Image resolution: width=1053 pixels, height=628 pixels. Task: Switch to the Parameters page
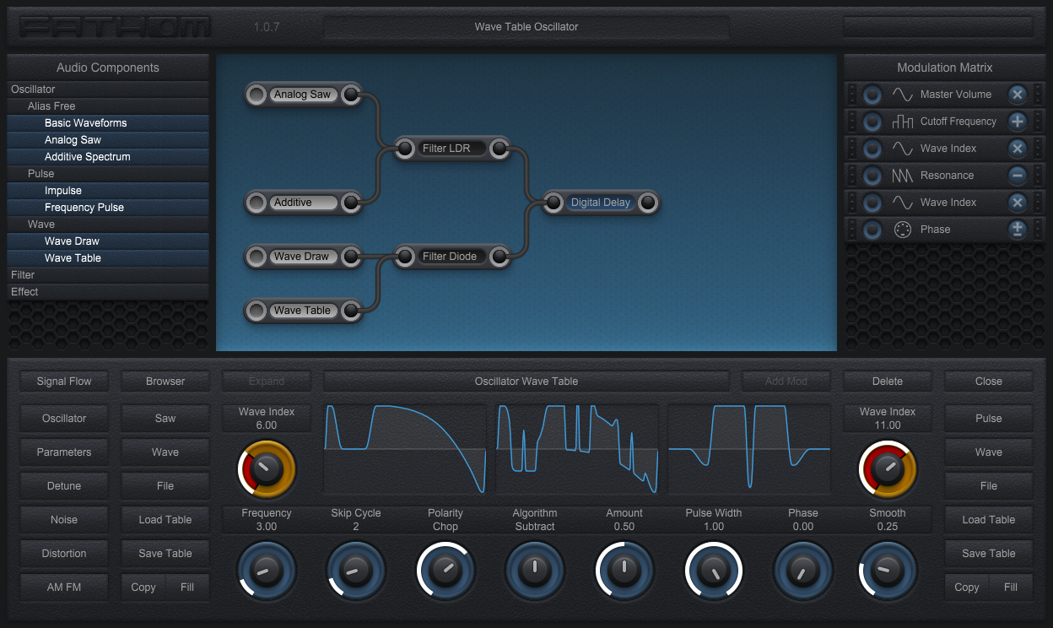coord(64,452)
